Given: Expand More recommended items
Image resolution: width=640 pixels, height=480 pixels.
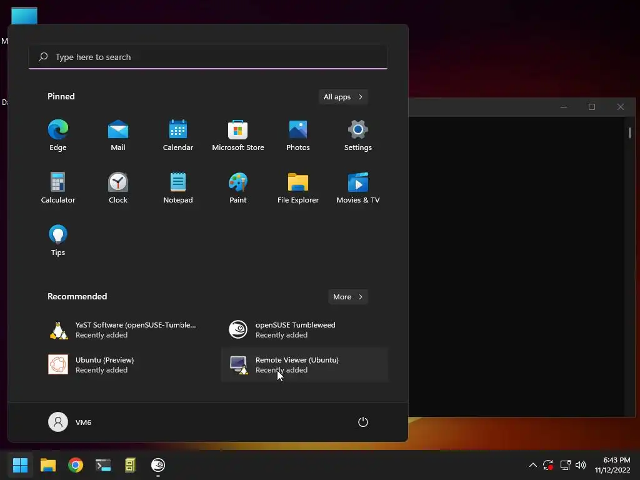Looking at the screenshot, I should click(347, 297).
